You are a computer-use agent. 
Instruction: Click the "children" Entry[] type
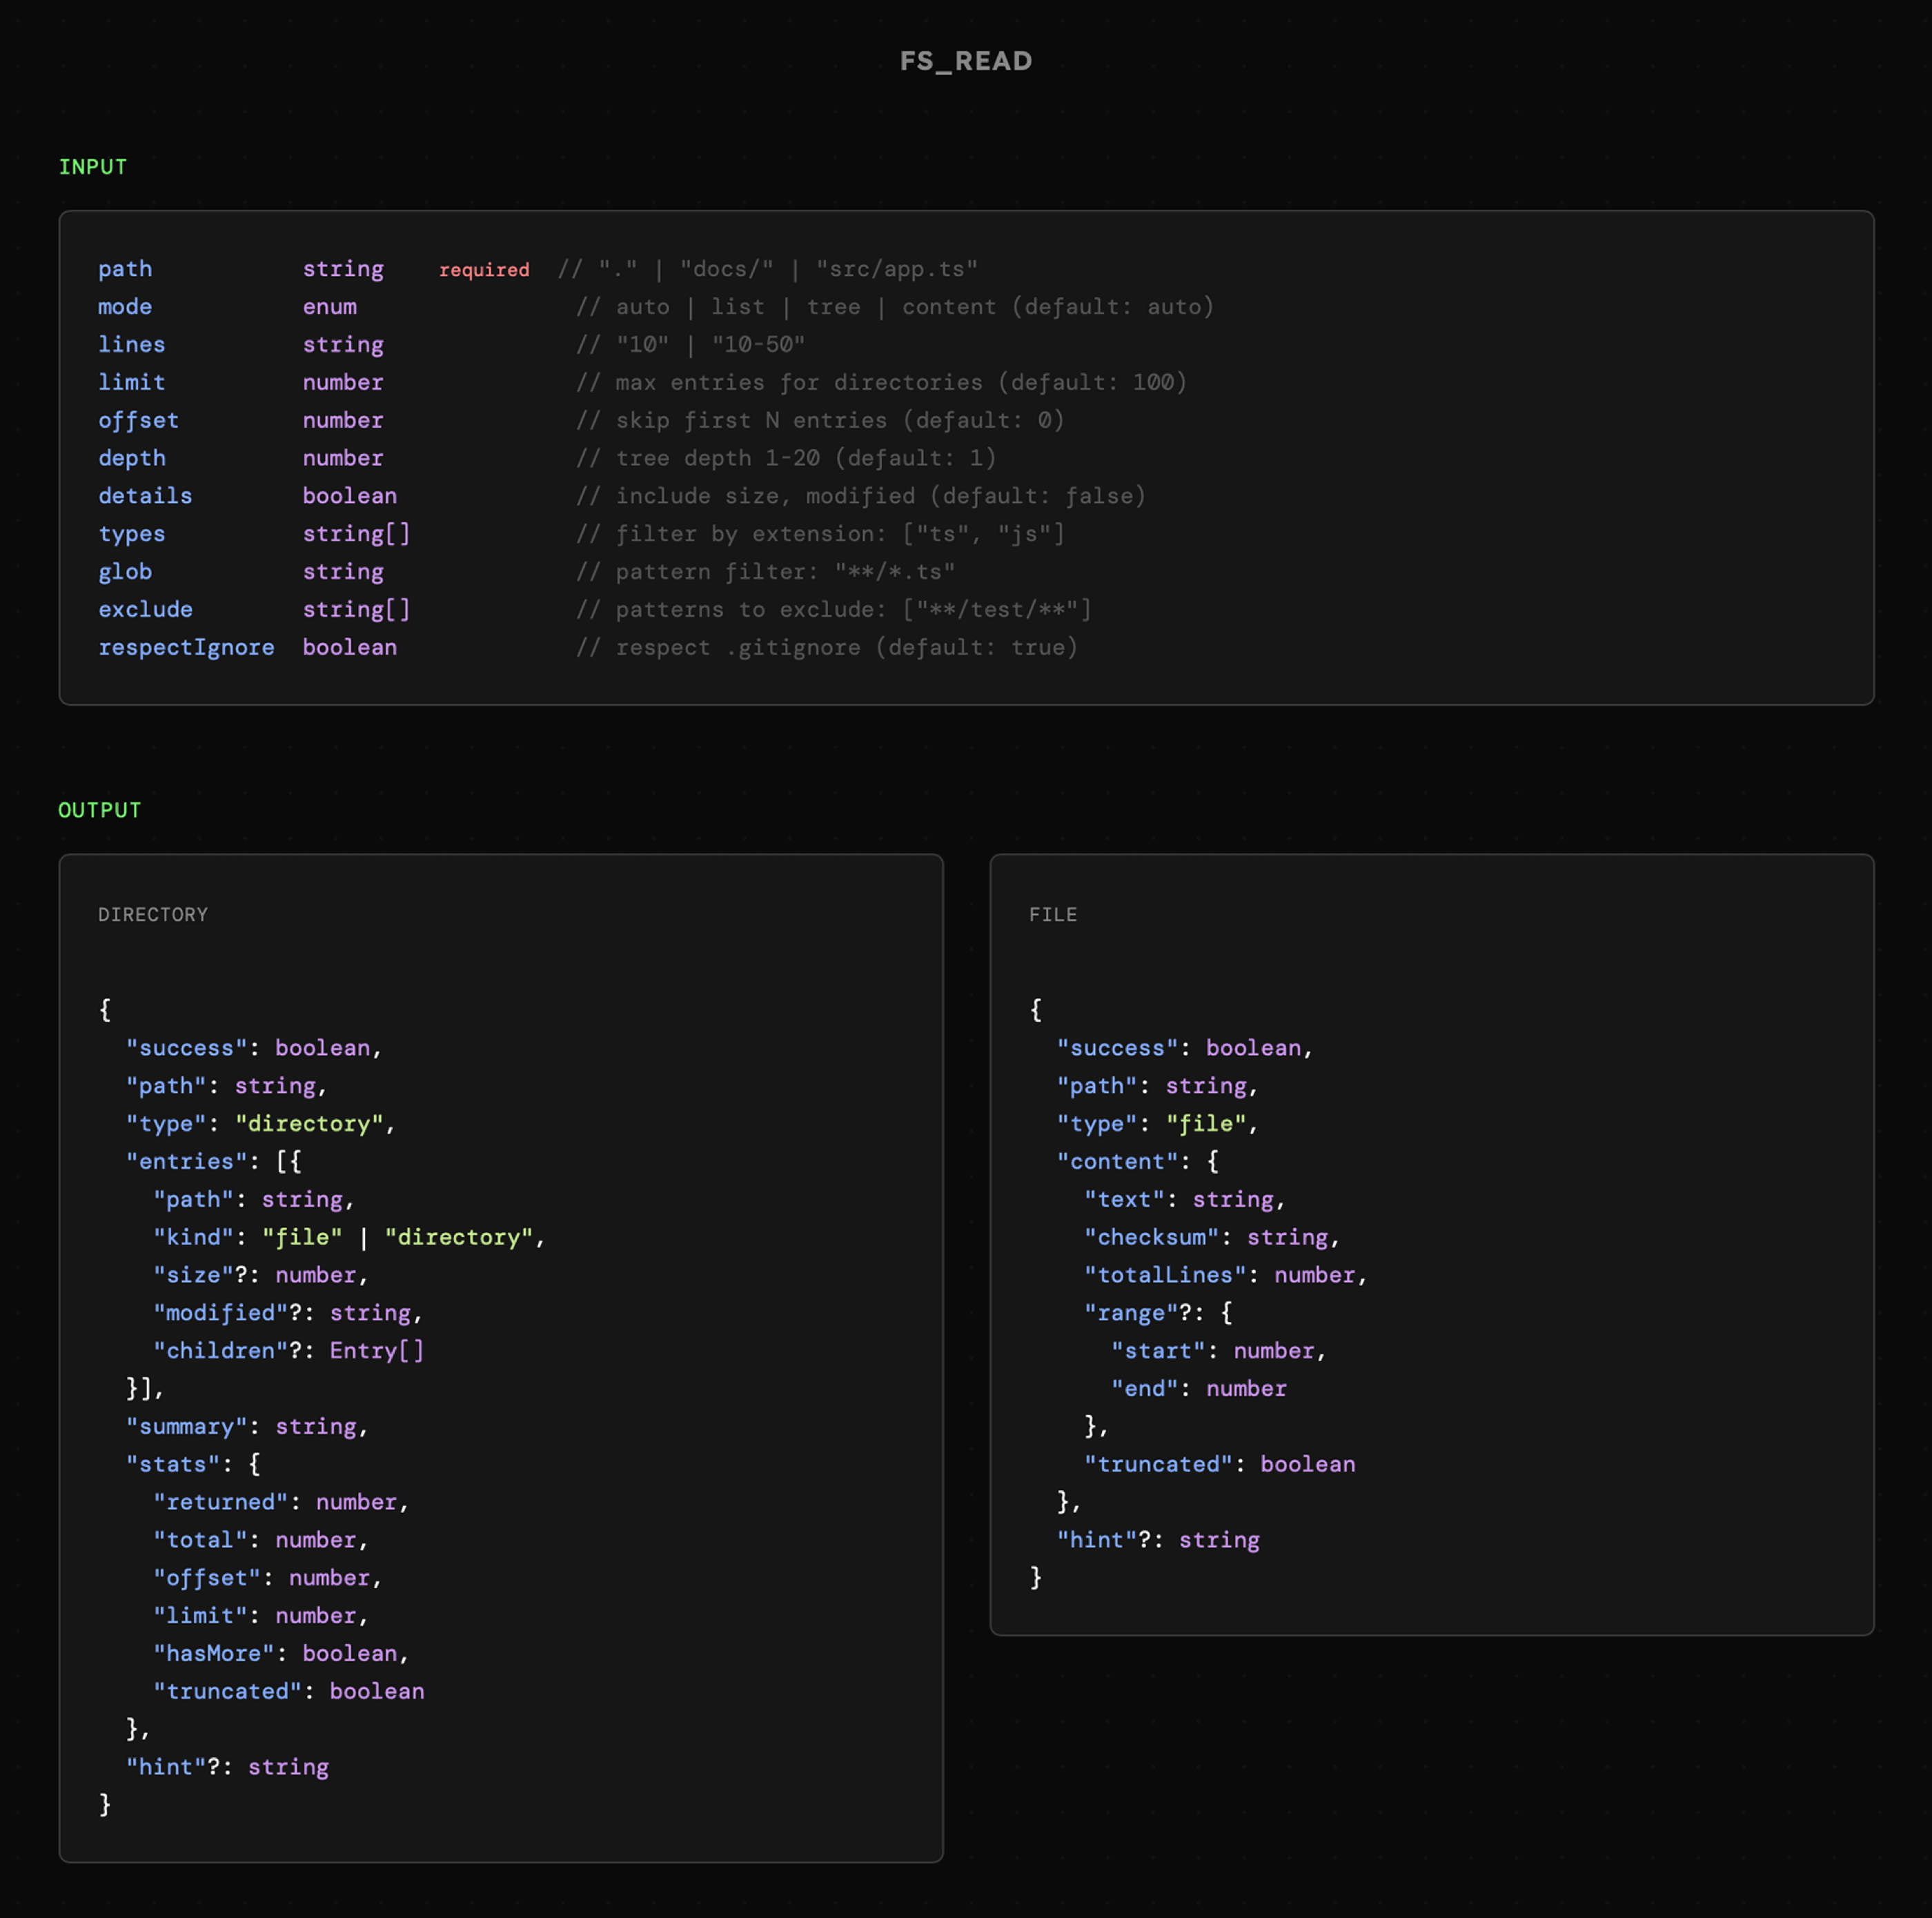[x=376, y=1350]
